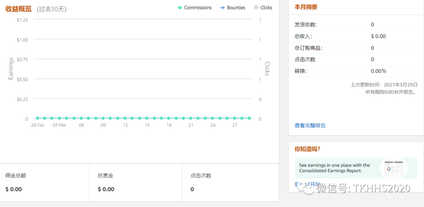Click the green Commissions legend dot

coord(180,7)
